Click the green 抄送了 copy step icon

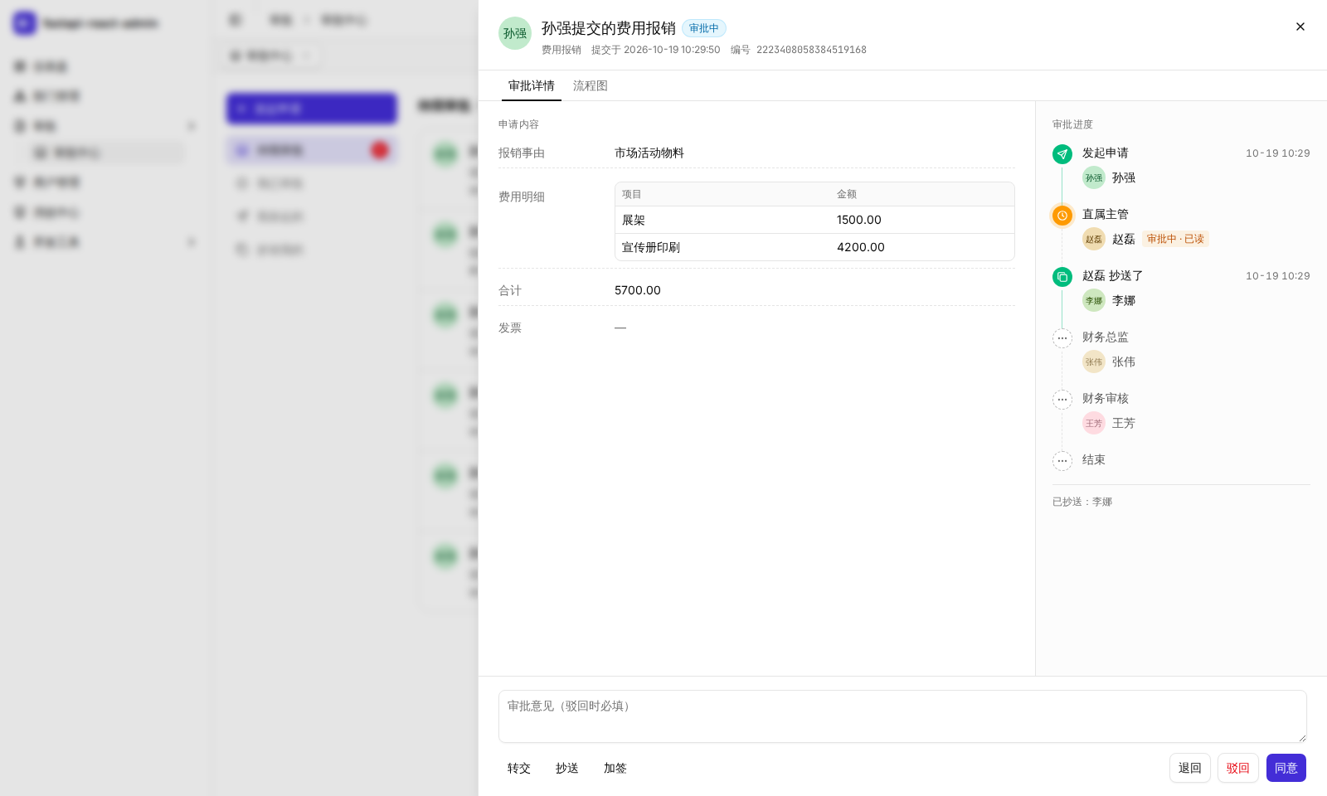pyautogui.click(x=1062, y=277)
